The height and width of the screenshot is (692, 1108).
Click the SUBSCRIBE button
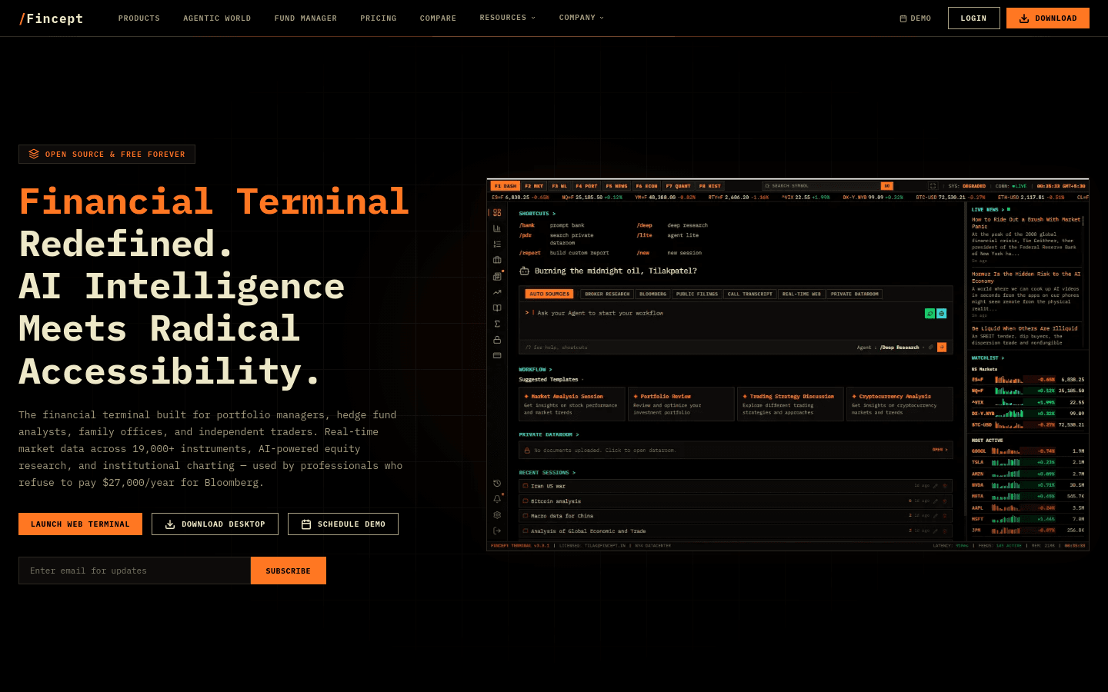point(288,571)
